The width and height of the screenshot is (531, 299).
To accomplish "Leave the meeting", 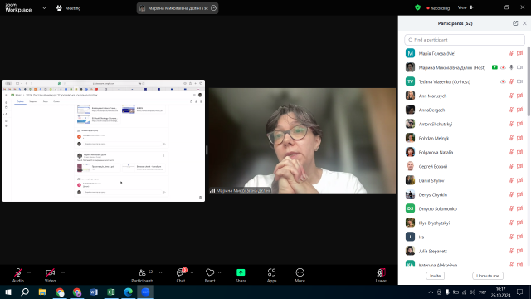I will pos(381,275).
